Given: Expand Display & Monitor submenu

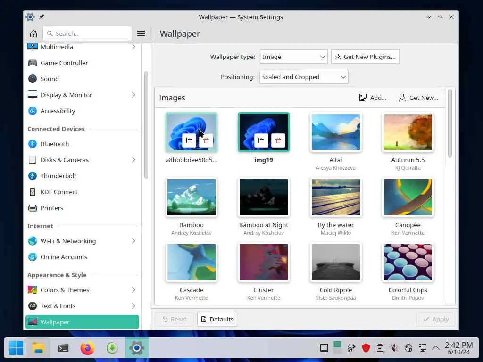Looking at the screenshot, I should click(x=133, y=95).
